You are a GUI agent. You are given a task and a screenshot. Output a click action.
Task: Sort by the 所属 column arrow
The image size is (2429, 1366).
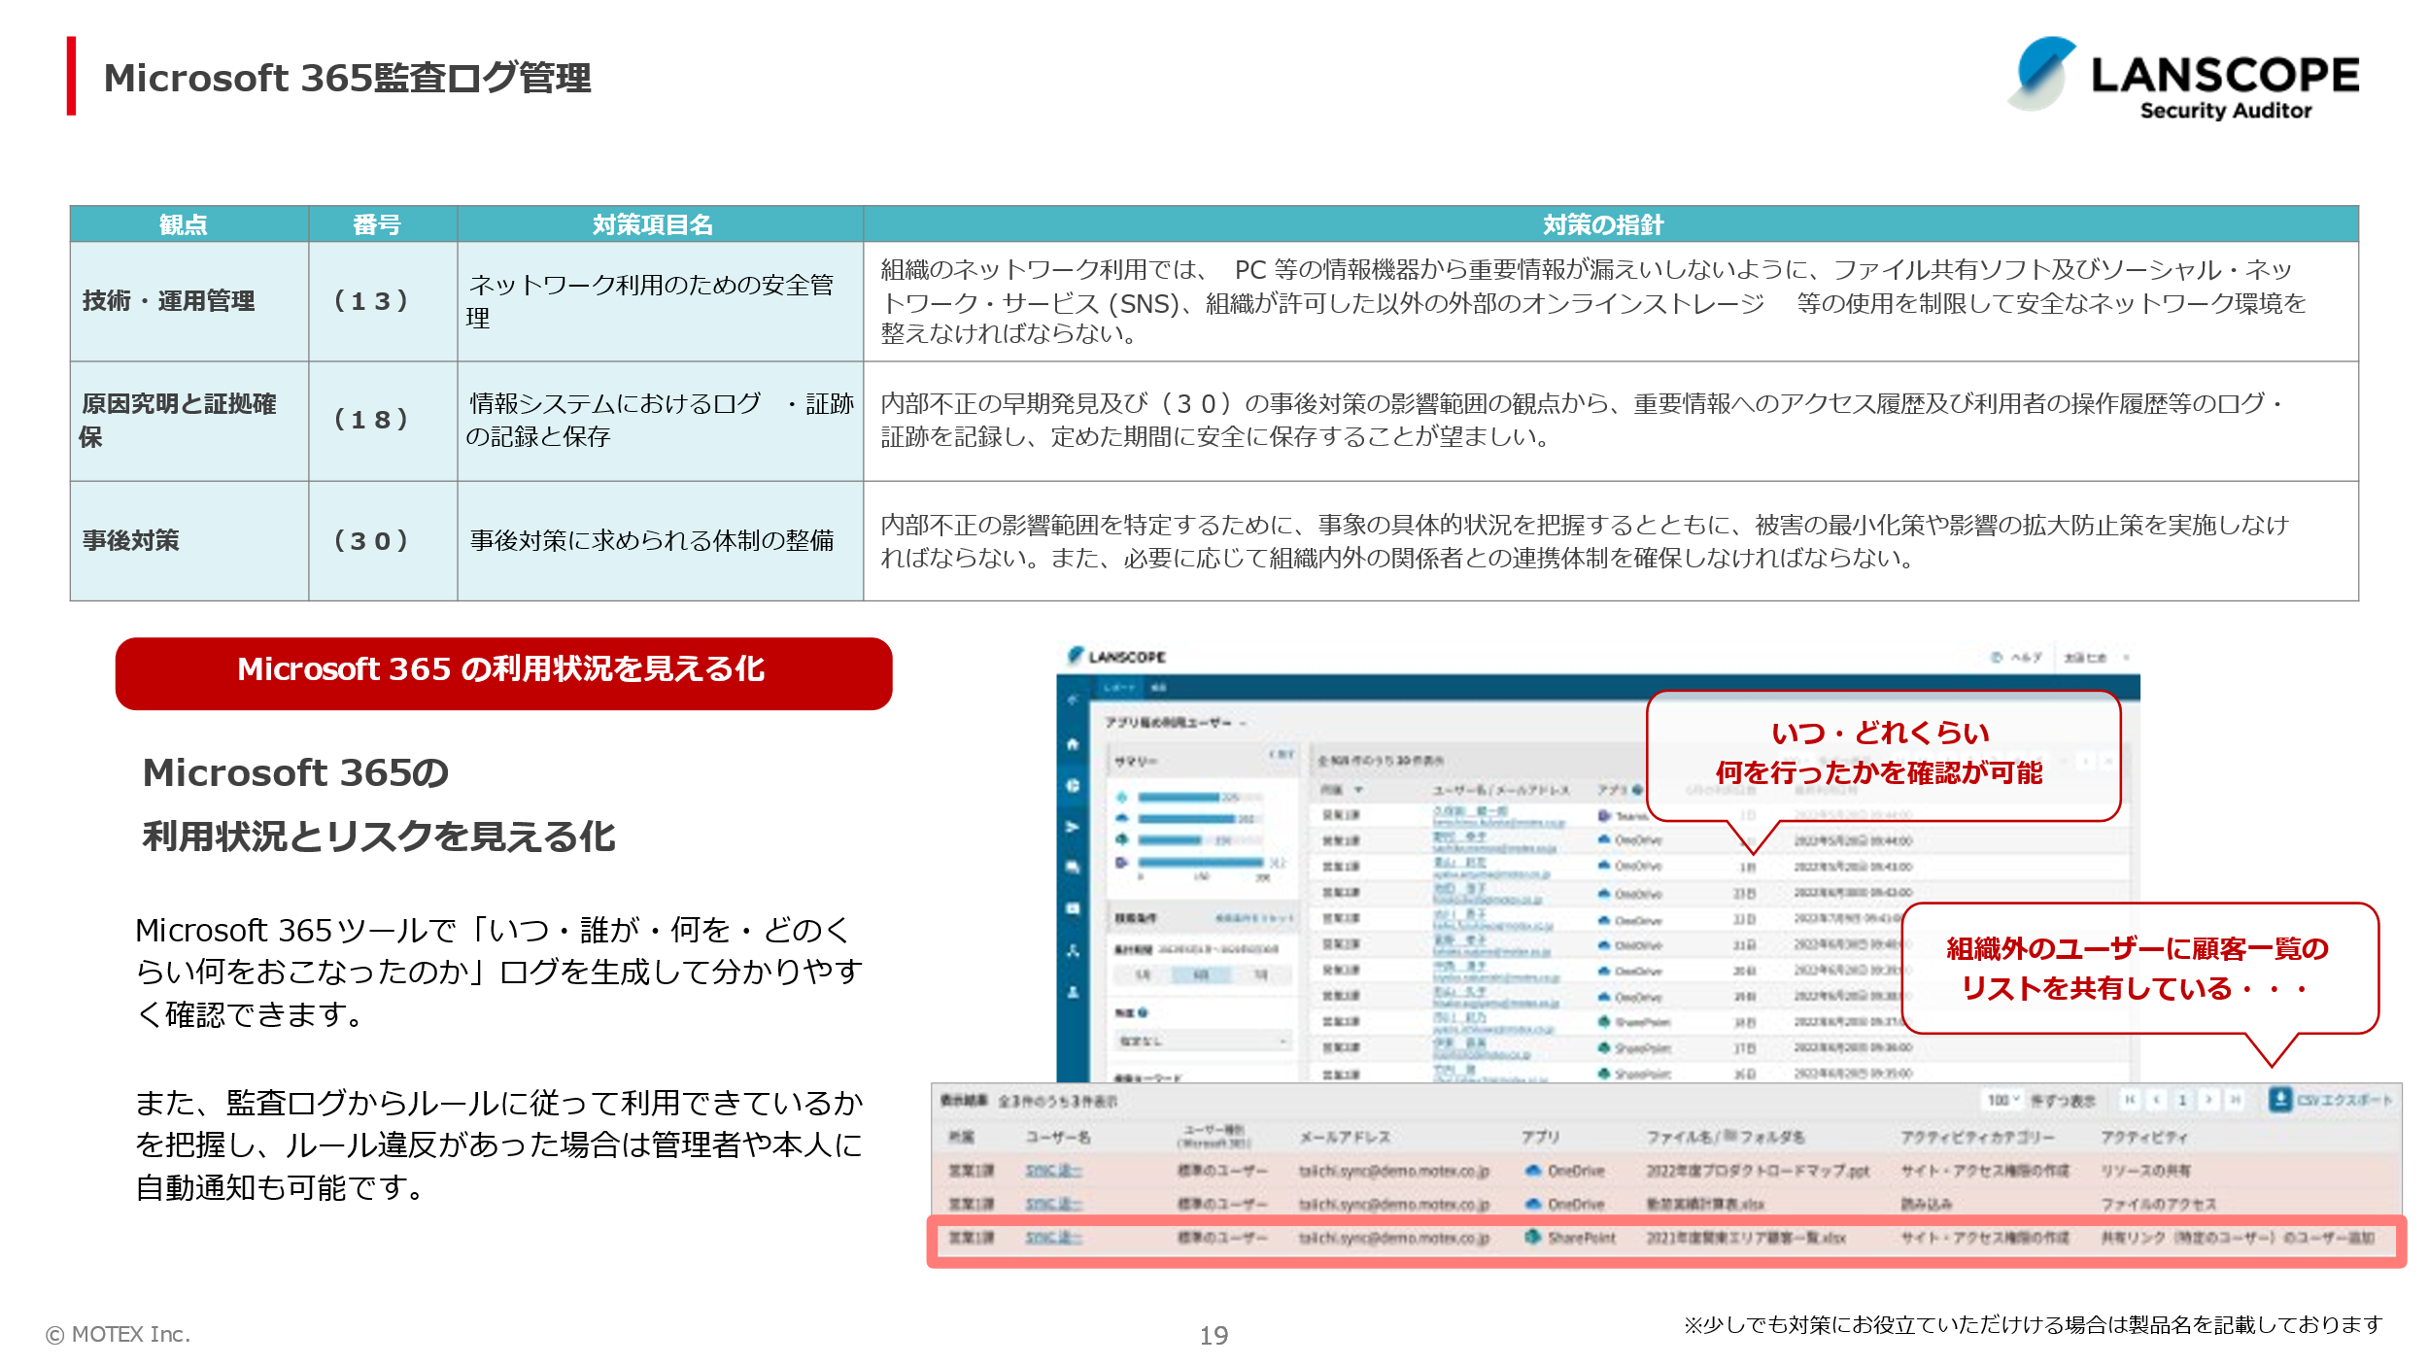1358,790
